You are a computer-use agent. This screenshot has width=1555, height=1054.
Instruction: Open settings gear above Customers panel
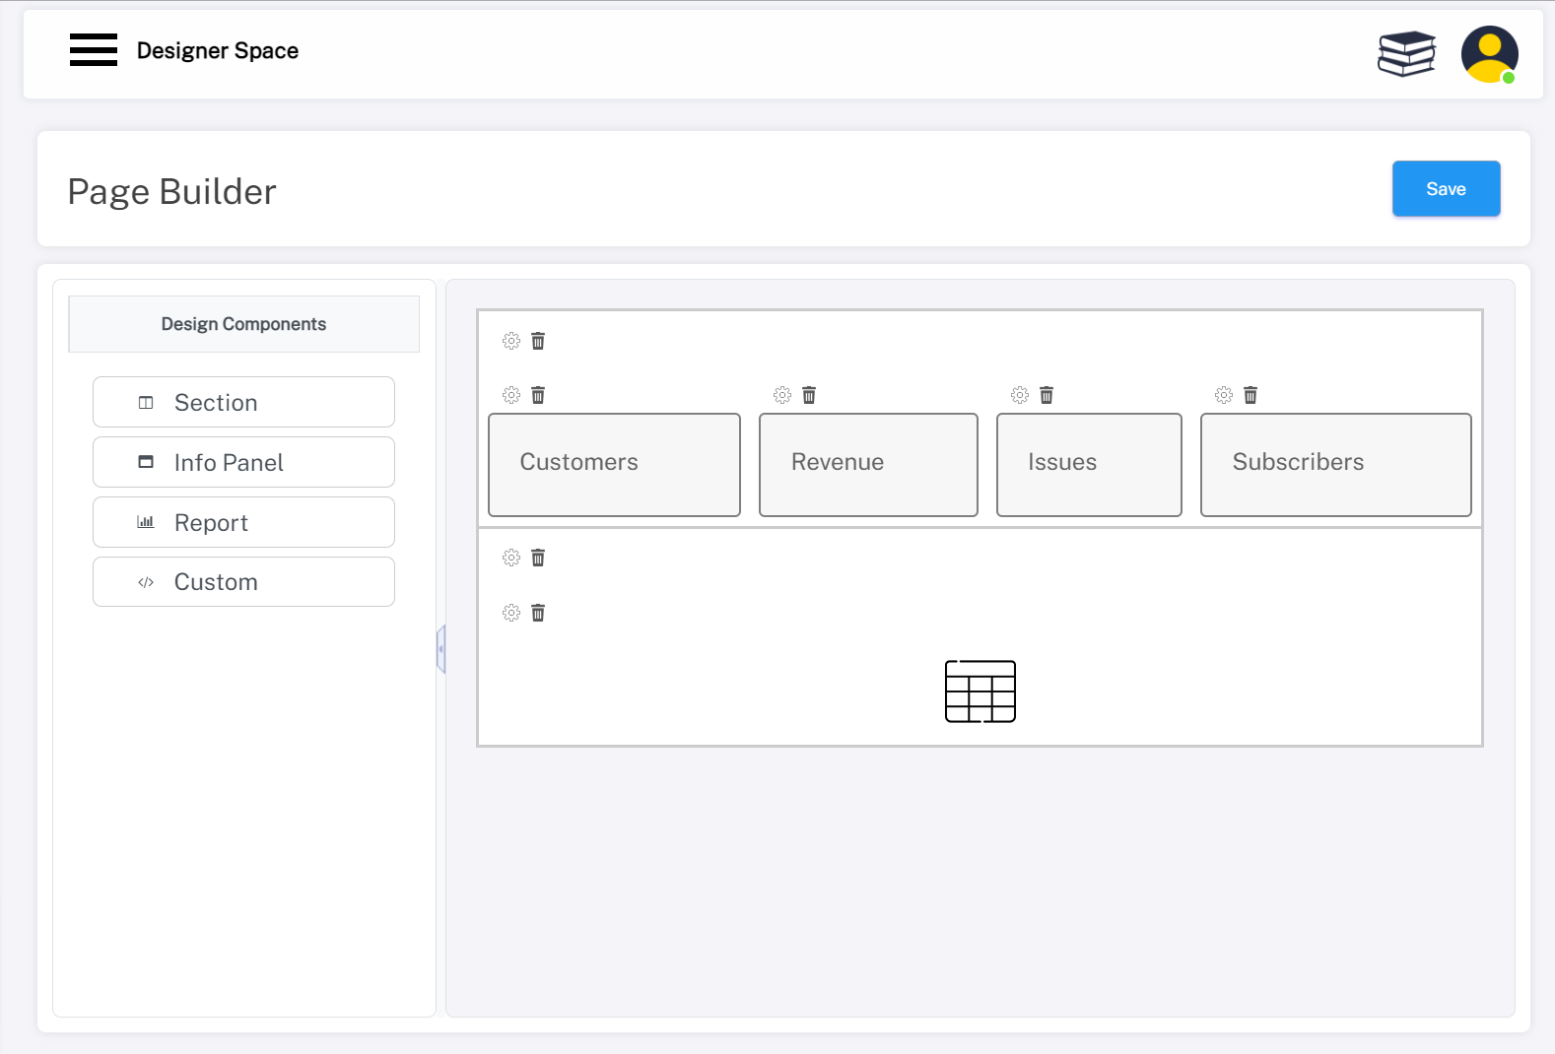511,395
